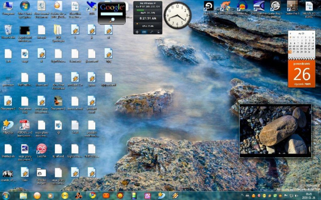This screenshot has width=321, height=200.
Task: Open the Document 3 file icon
Action: point(59,103)
